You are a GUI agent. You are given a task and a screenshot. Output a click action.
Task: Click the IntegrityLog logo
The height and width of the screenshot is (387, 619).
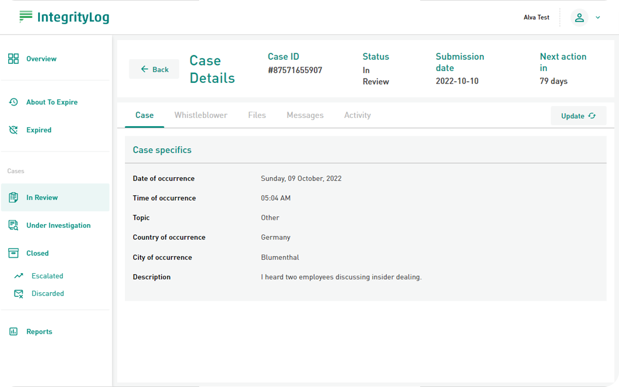click(x=64, y=17)
